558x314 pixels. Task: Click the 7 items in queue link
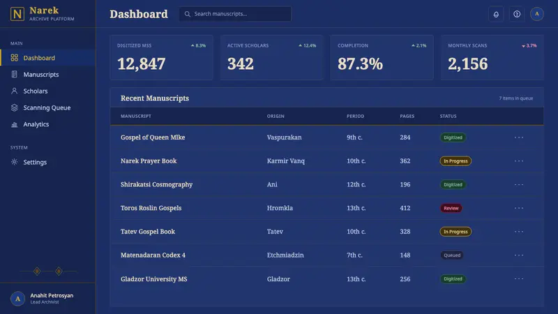[x=516, y=98]
